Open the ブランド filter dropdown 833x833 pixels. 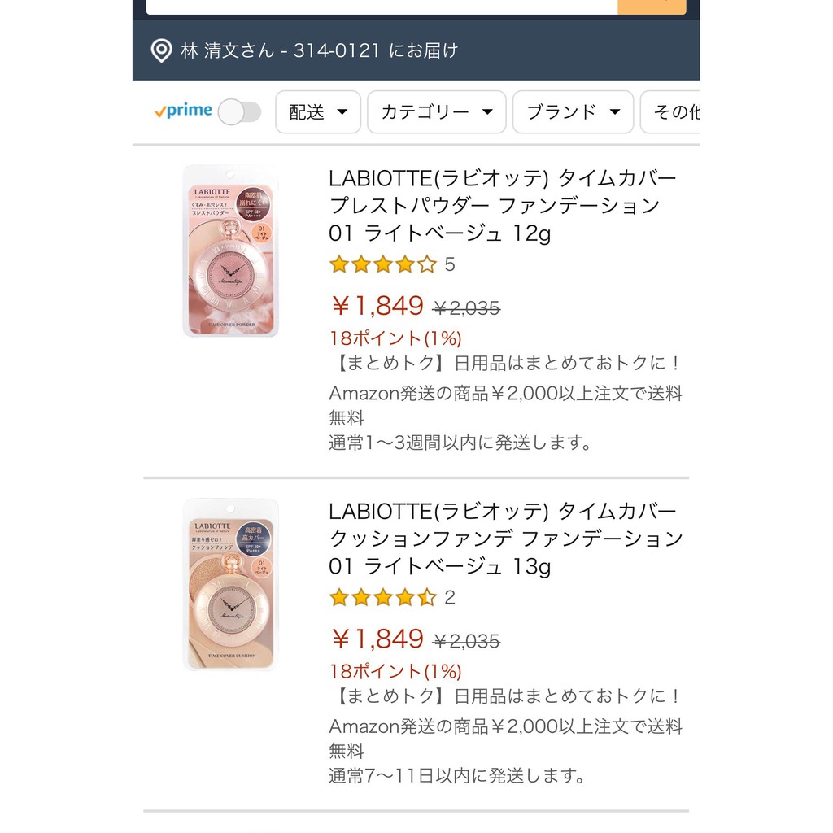(572, 112)
